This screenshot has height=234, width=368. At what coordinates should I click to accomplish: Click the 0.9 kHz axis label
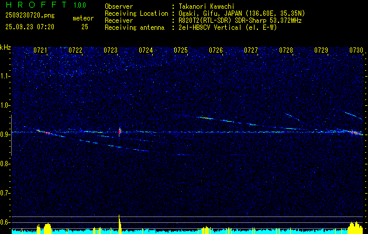coord(5,135)
